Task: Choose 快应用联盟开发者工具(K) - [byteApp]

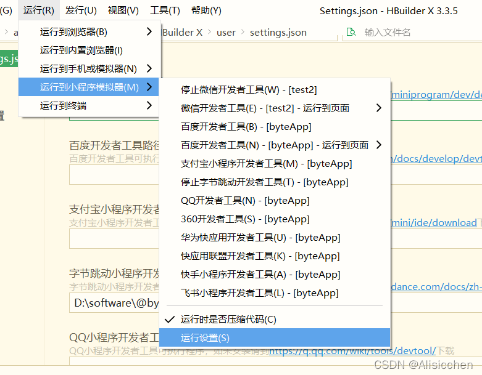Action: point(275,256)
